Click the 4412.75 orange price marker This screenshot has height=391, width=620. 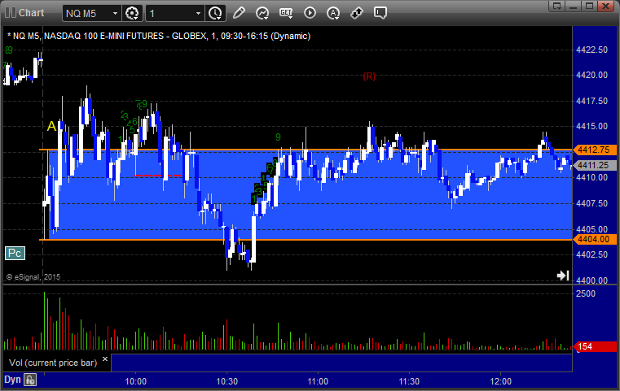coord(594,150)
